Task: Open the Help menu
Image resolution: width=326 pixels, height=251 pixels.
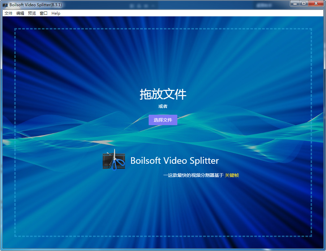Action: click(56, 13)
